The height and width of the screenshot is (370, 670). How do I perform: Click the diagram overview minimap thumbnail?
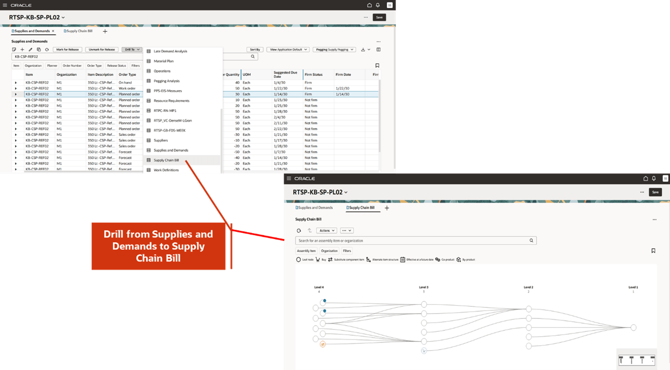[x=637, y=360]
